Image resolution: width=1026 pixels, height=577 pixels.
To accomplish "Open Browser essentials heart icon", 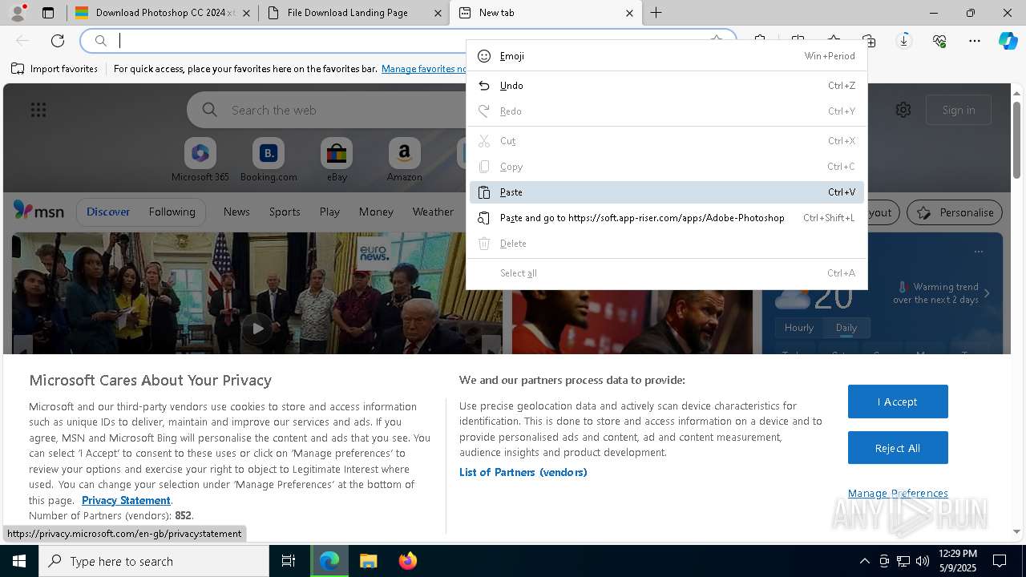I will (x=939, y=41).
